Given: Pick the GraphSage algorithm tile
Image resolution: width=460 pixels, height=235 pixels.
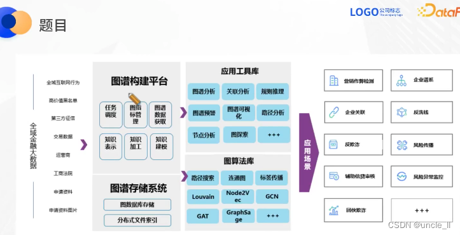Looking at the screenshot, I should point(238,216).
